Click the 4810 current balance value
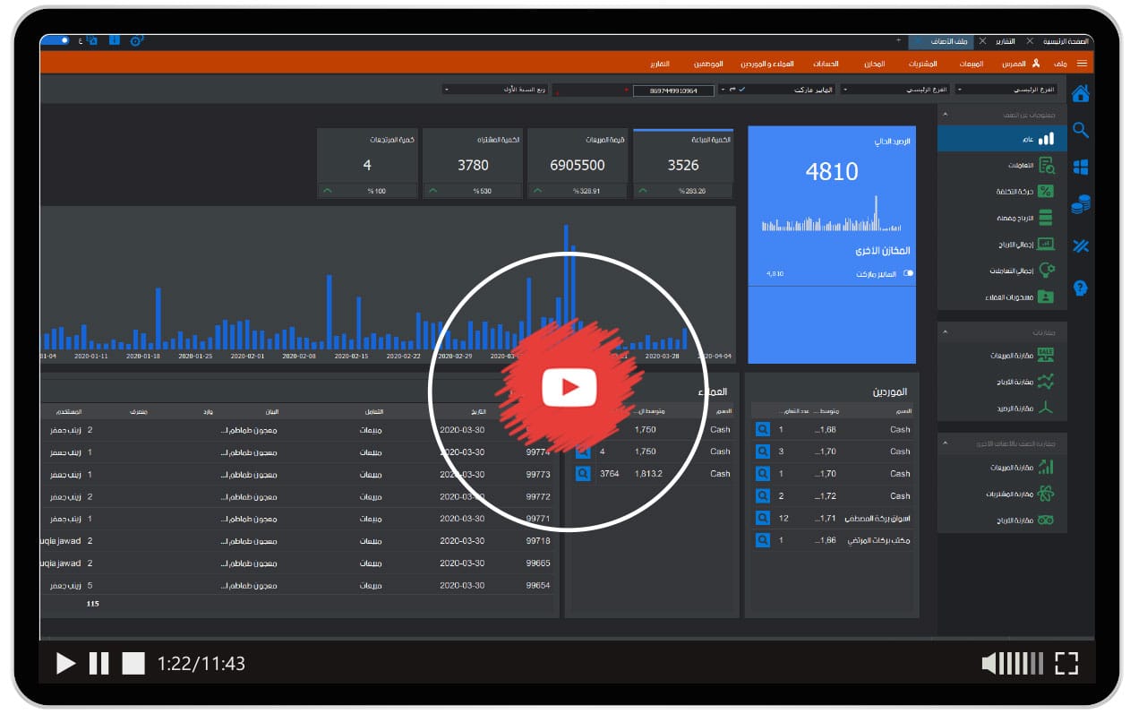The image size is (1130, 714). pos(832,171)
